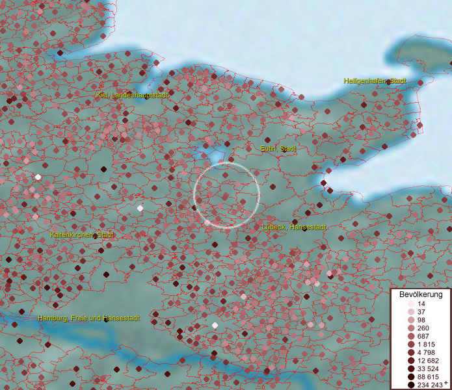Screen dimensions: 452x390
Task: Click the Lübeck, Hansestadt label
Action: coord(294,227)
